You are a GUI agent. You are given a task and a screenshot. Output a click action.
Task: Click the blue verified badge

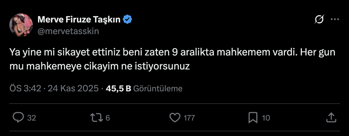[127, 20]
